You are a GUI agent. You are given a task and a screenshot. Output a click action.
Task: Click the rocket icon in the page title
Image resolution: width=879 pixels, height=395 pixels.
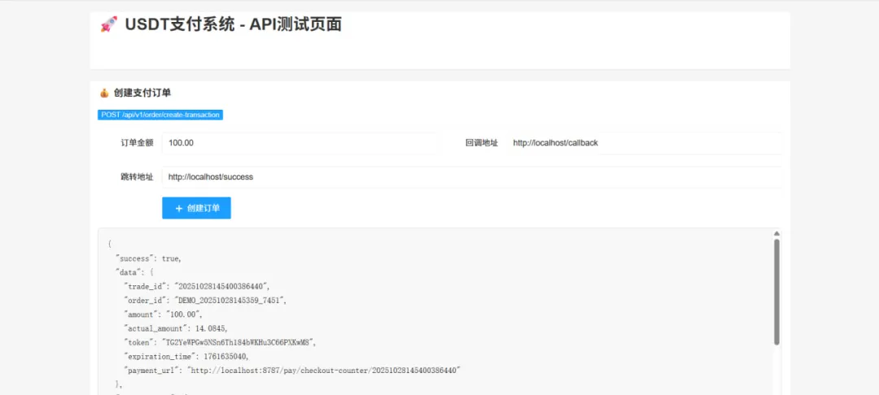109,24
